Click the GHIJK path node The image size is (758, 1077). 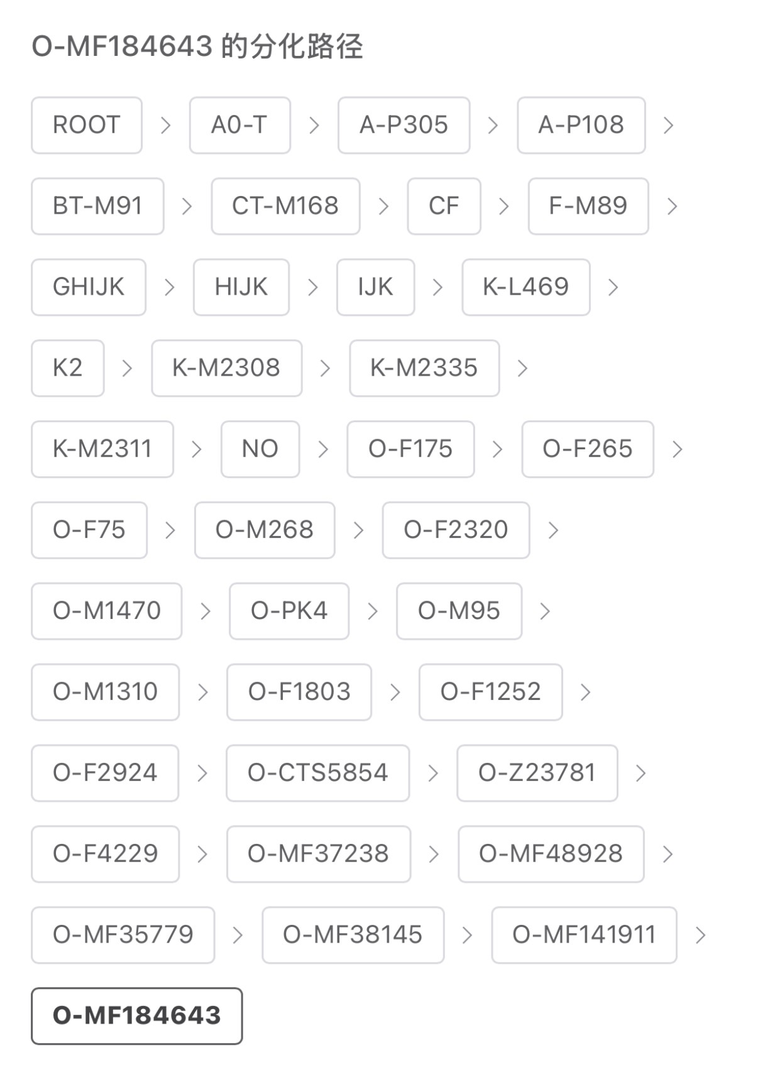(89, 287)
